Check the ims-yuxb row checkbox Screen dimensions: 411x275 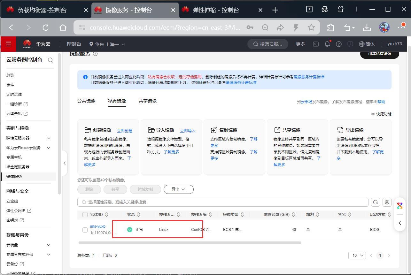85,230
